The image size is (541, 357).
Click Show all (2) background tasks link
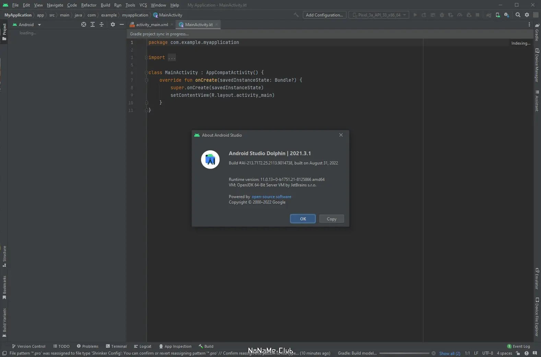click(450, 353)
